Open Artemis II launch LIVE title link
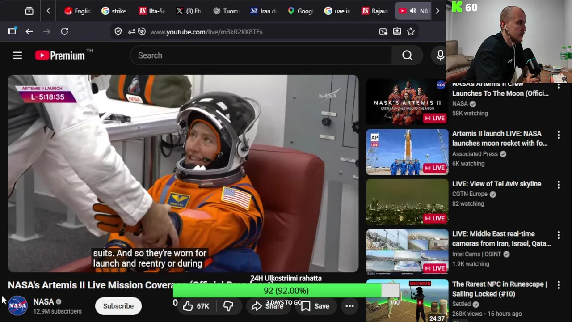 coord(500,139)
